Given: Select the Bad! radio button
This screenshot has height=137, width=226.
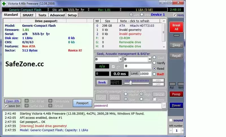Looking at the screenshot, I should pos(154,74).
